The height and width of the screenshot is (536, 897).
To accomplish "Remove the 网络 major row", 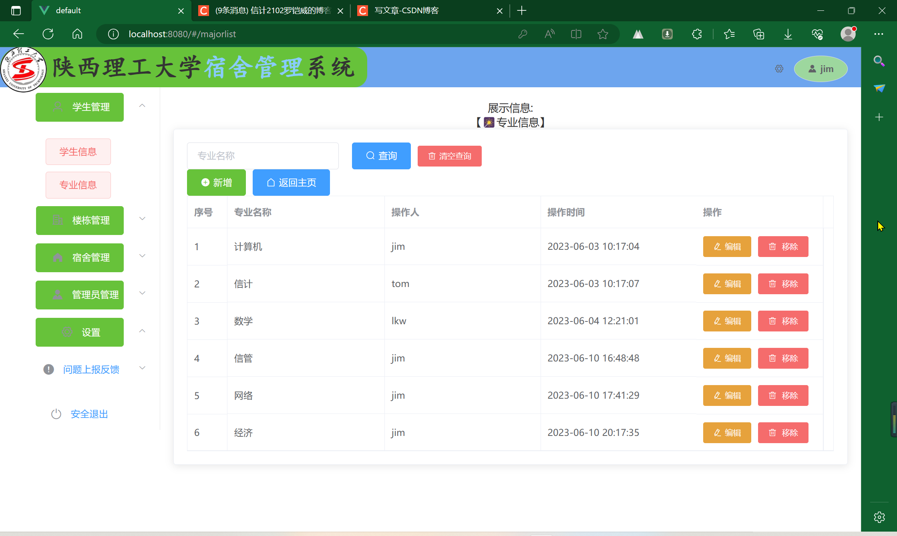I will pos(783,395).
